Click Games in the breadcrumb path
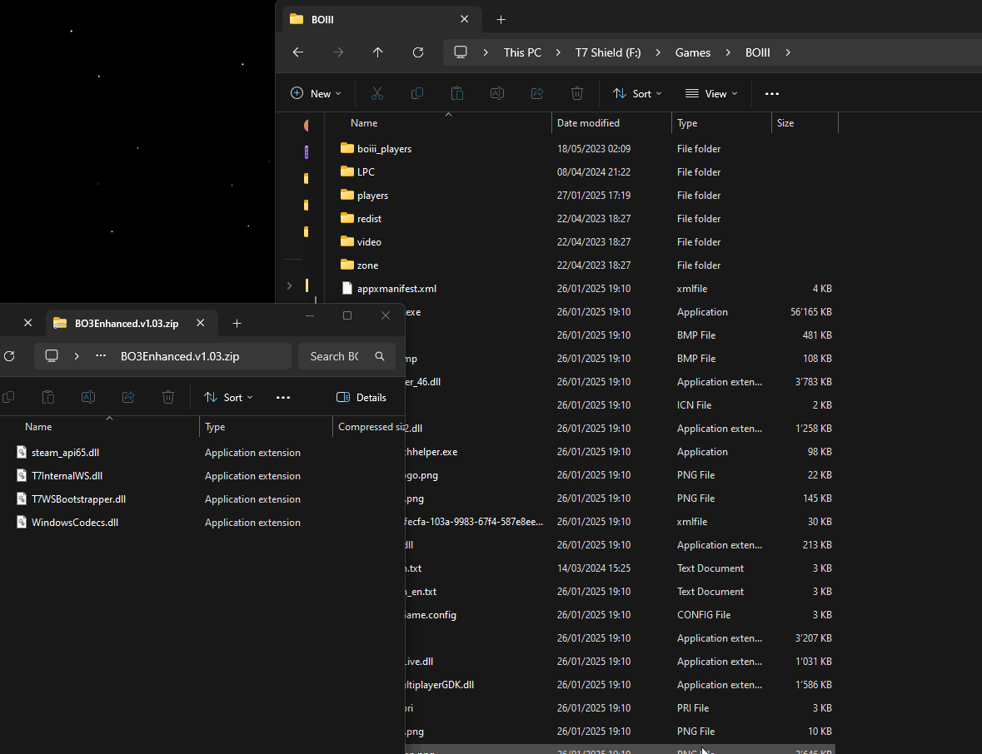The image size is (982, 754). 692,52
